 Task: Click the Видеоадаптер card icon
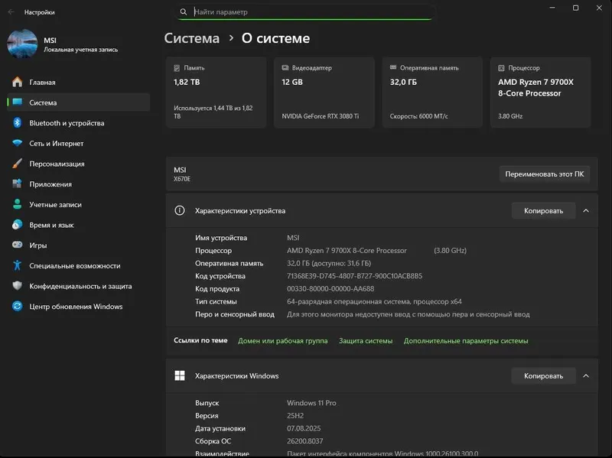click(x=285, y=68)
